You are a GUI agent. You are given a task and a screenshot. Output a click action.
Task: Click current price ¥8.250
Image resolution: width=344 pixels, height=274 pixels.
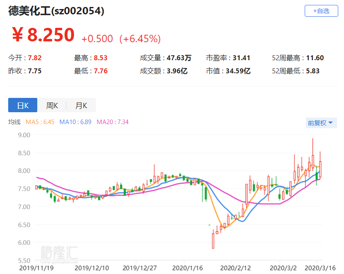click(43, 35)
